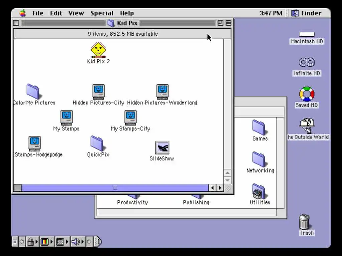Click the color bars monitor module

tap(44, 242)
